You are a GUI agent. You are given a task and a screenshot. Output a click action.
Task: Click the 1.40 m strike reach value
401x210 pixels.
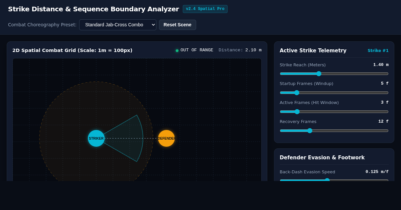[381, 65]
